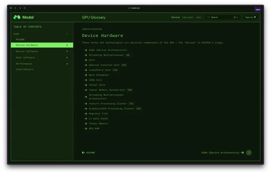This screenshot has width=271, height=174.
Task: Click Home in the table of contents
Action: click(16, 34)
